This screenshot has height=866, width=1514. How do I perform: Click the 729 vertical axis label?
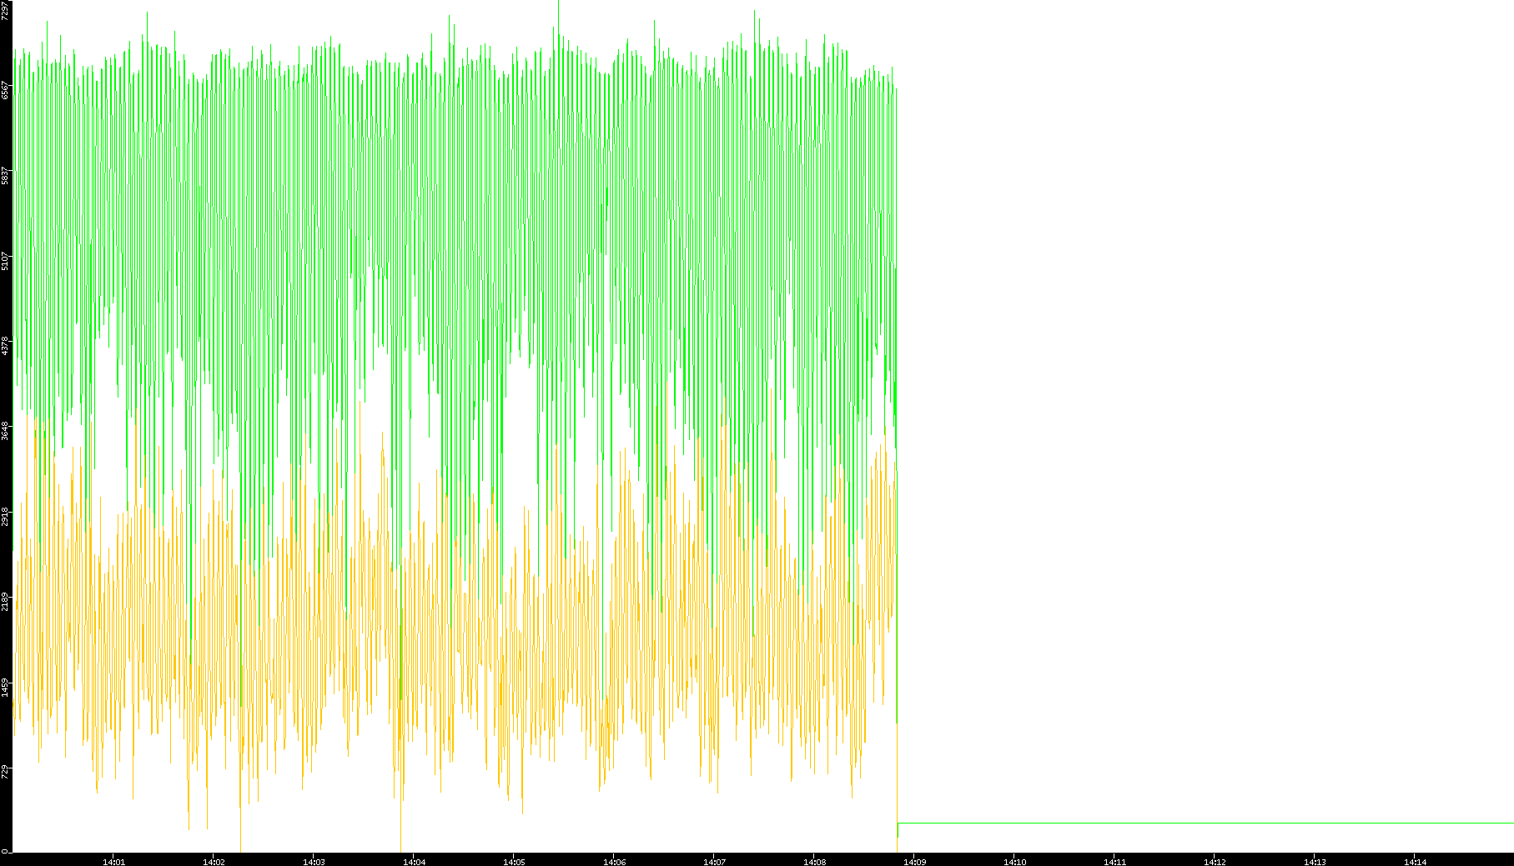tap(6, 772)
